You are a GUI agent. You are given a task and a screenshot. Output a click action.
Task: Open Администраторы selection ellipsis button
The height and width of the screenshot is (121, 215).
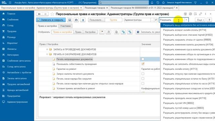152,20
